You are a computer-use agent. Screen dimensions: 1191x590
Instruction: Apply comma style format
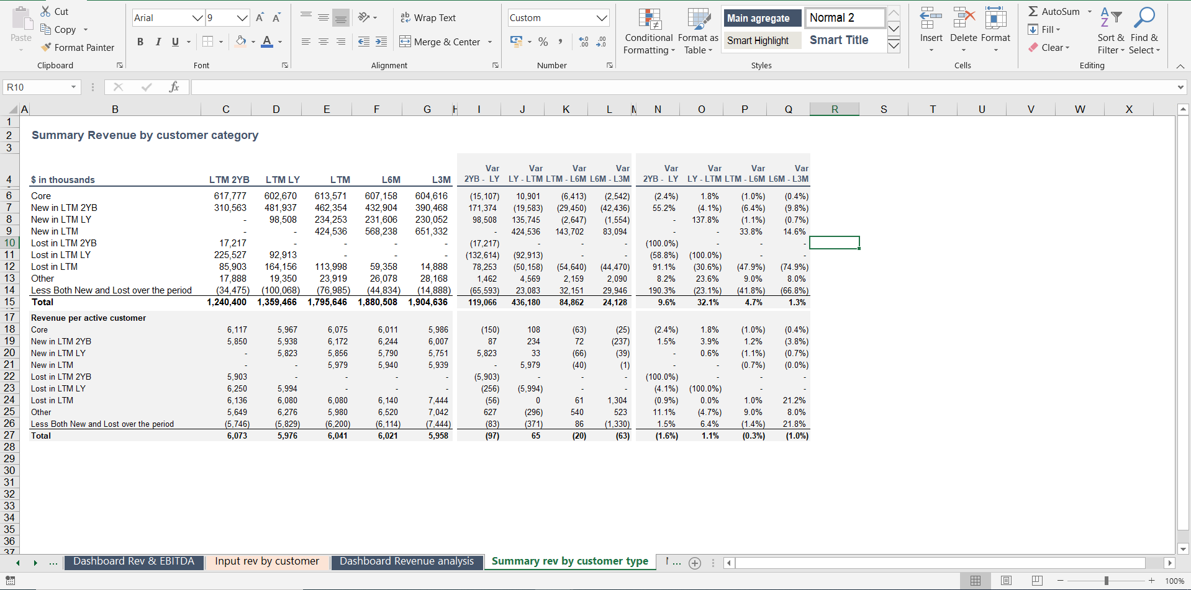[561, 42]
